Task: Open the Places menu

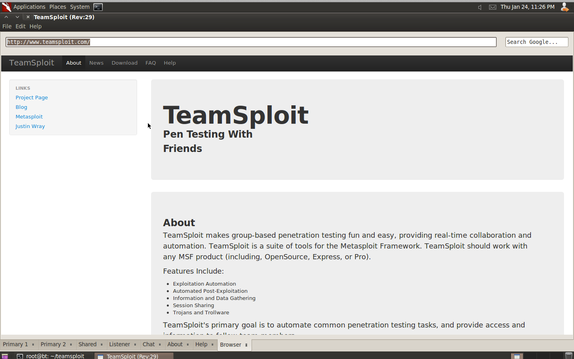Action: coord(58,7)
